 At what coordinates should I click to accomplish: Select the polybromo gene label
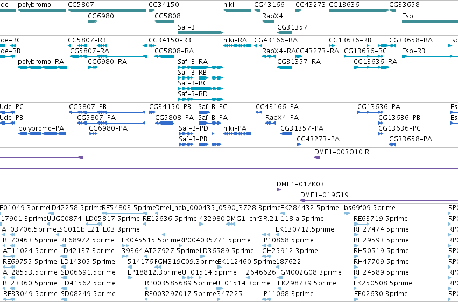[x=34, y=5]
